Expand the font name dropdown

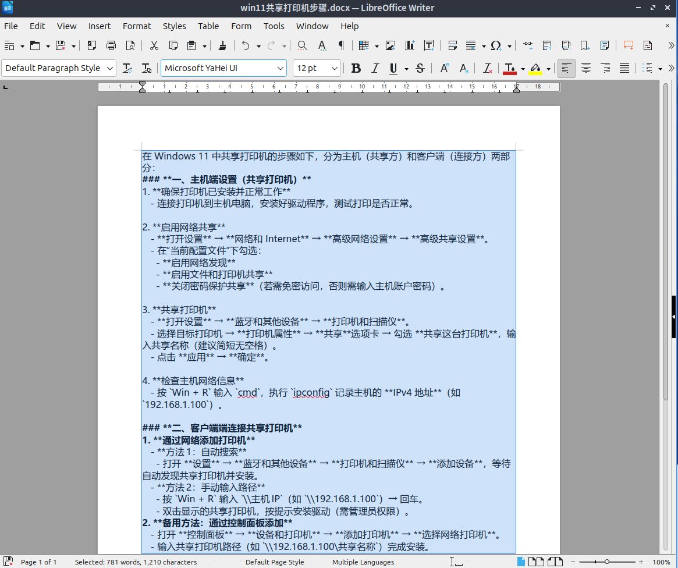280,68
